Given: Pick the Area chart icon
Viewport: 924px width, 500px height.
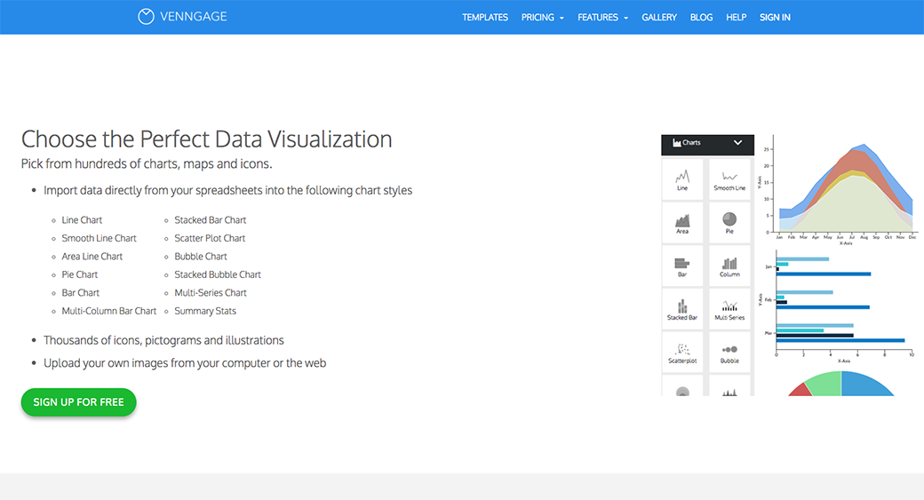Looking at the screenshot, I should pyautogui.click(x=682, y=221).
